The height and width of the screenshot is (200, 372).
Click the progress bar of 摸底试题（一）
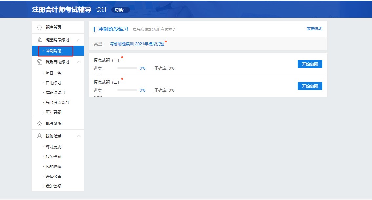(127, 68)
